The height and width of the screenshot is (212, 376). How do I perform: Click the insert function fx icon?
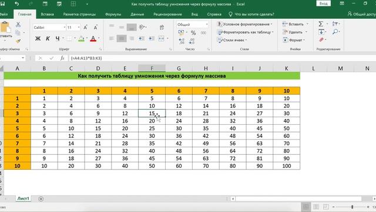point(62,58)
